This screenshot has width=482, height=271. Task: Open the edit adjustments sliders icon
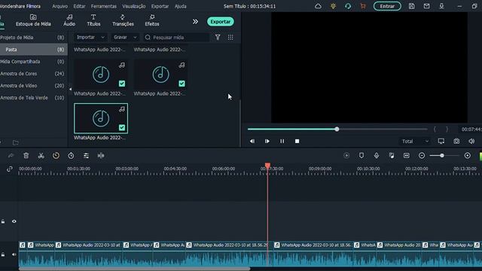[86, 156]
